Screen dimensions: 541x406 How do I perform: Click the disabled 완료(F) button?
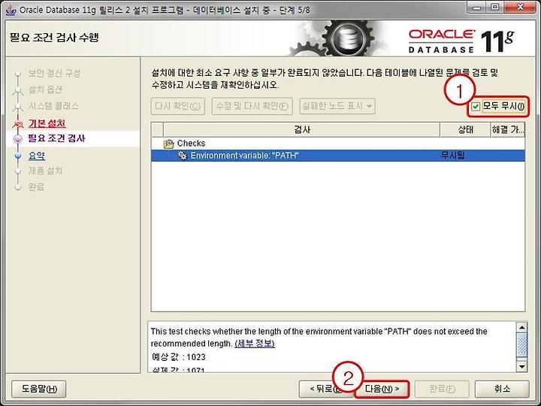pos(442,389)
